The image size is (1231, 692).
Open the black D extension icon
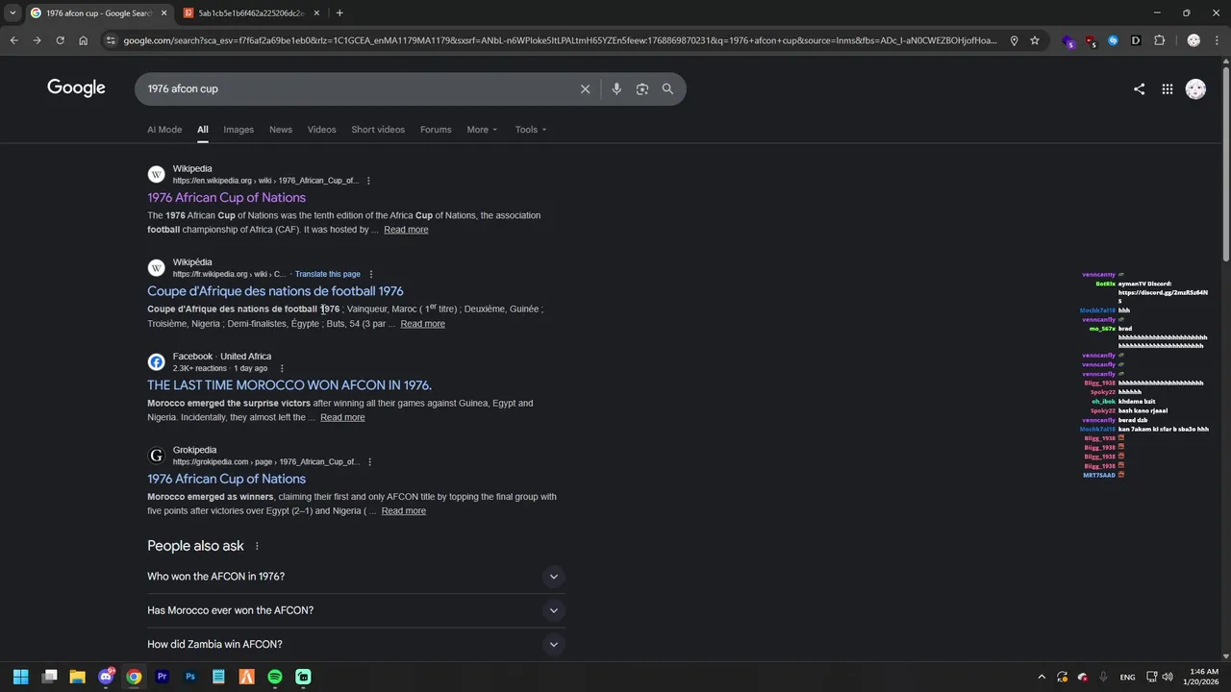point(1136,40)
